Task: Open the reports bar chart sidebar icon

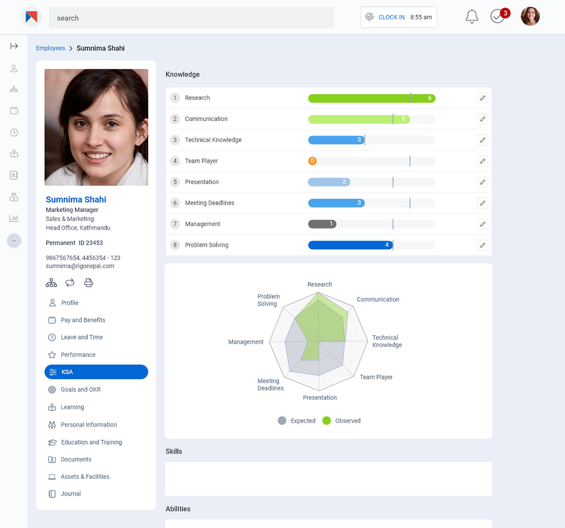Action: point(14,218)
